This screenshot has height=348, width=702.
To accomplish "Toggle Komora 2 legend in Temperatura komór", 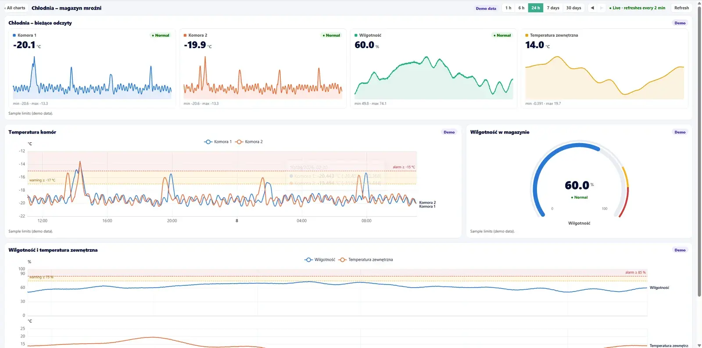I will [249, 142].
